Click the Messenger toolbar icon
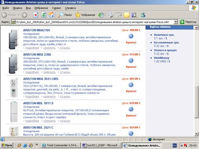Screen dimensions: 199x149 [143, 15]
